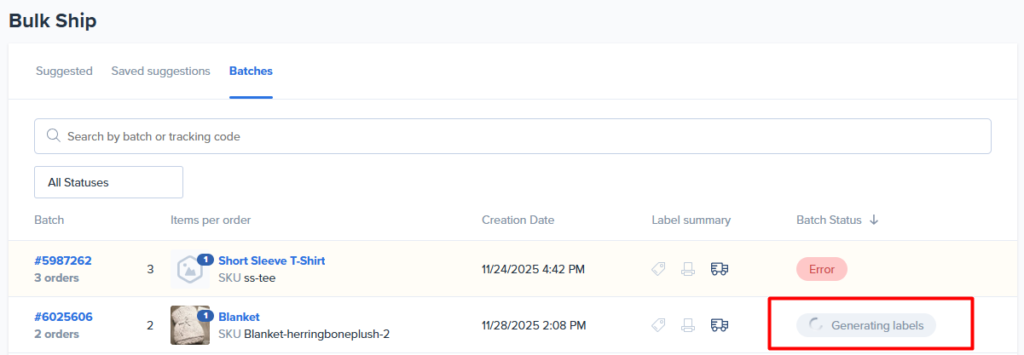Screen dimensions: 1024x355
Task: Click the T-Shirt placeholder image icon
Action: tap(188, 270)
